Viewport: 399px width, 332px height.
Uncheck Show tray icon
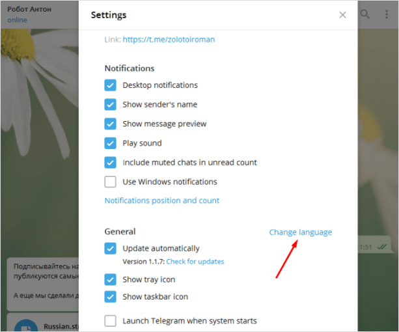(x=111, y=280)
